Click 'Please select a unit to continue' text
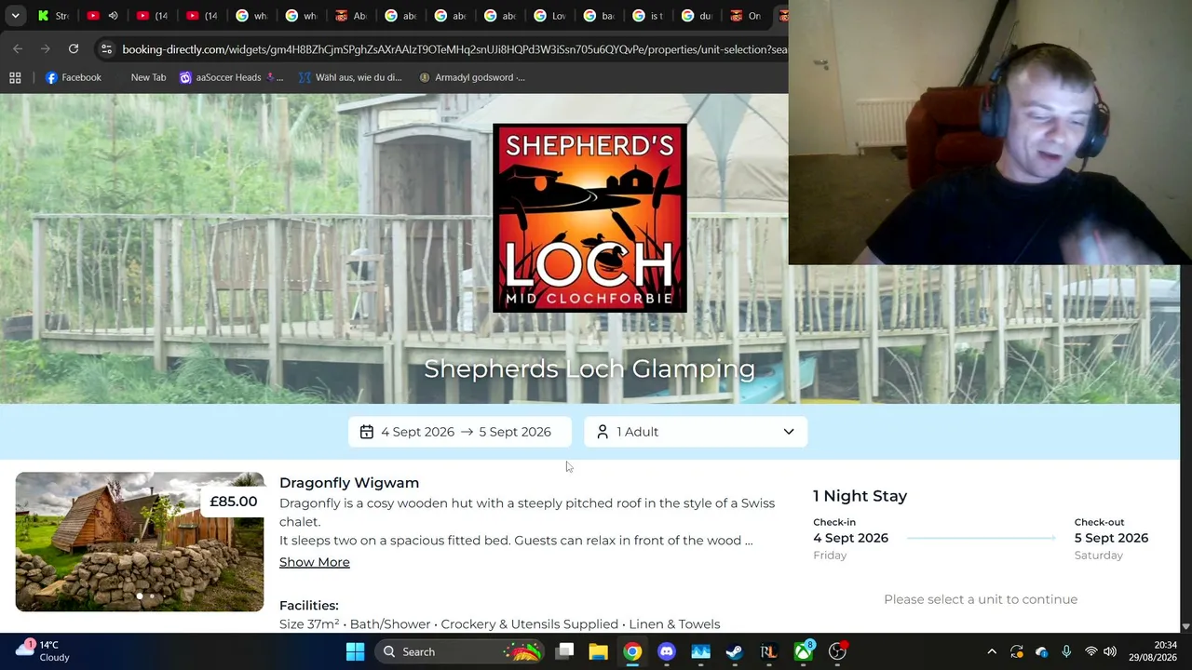Screen dimensions: 1192x670 click(x=981, y=599)
